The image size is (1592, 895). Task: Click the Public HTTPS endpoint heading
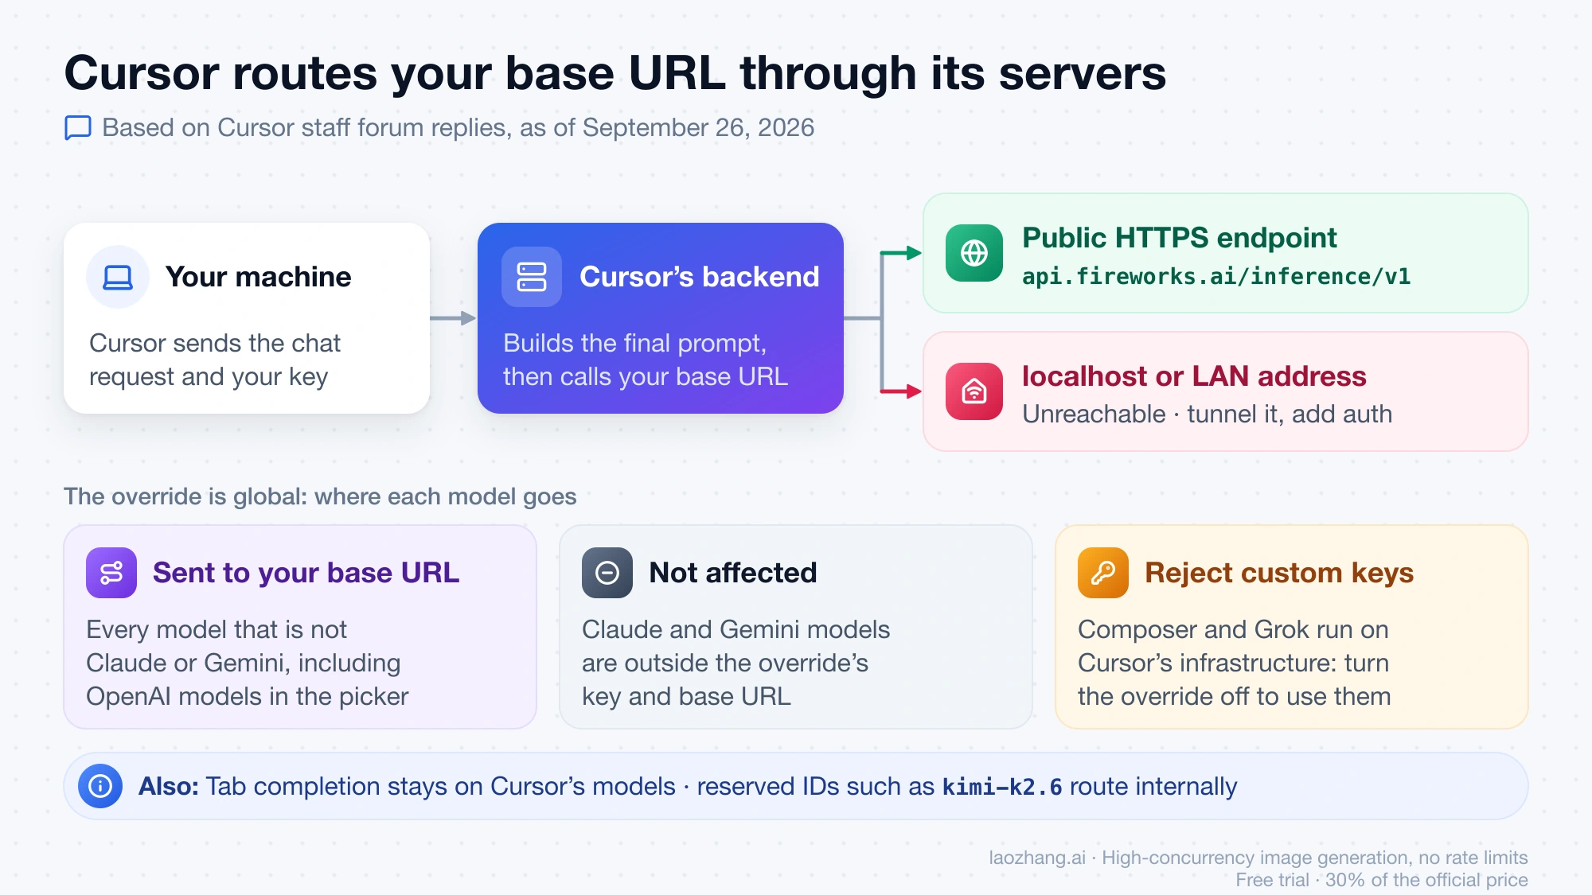click(1180, 238)
